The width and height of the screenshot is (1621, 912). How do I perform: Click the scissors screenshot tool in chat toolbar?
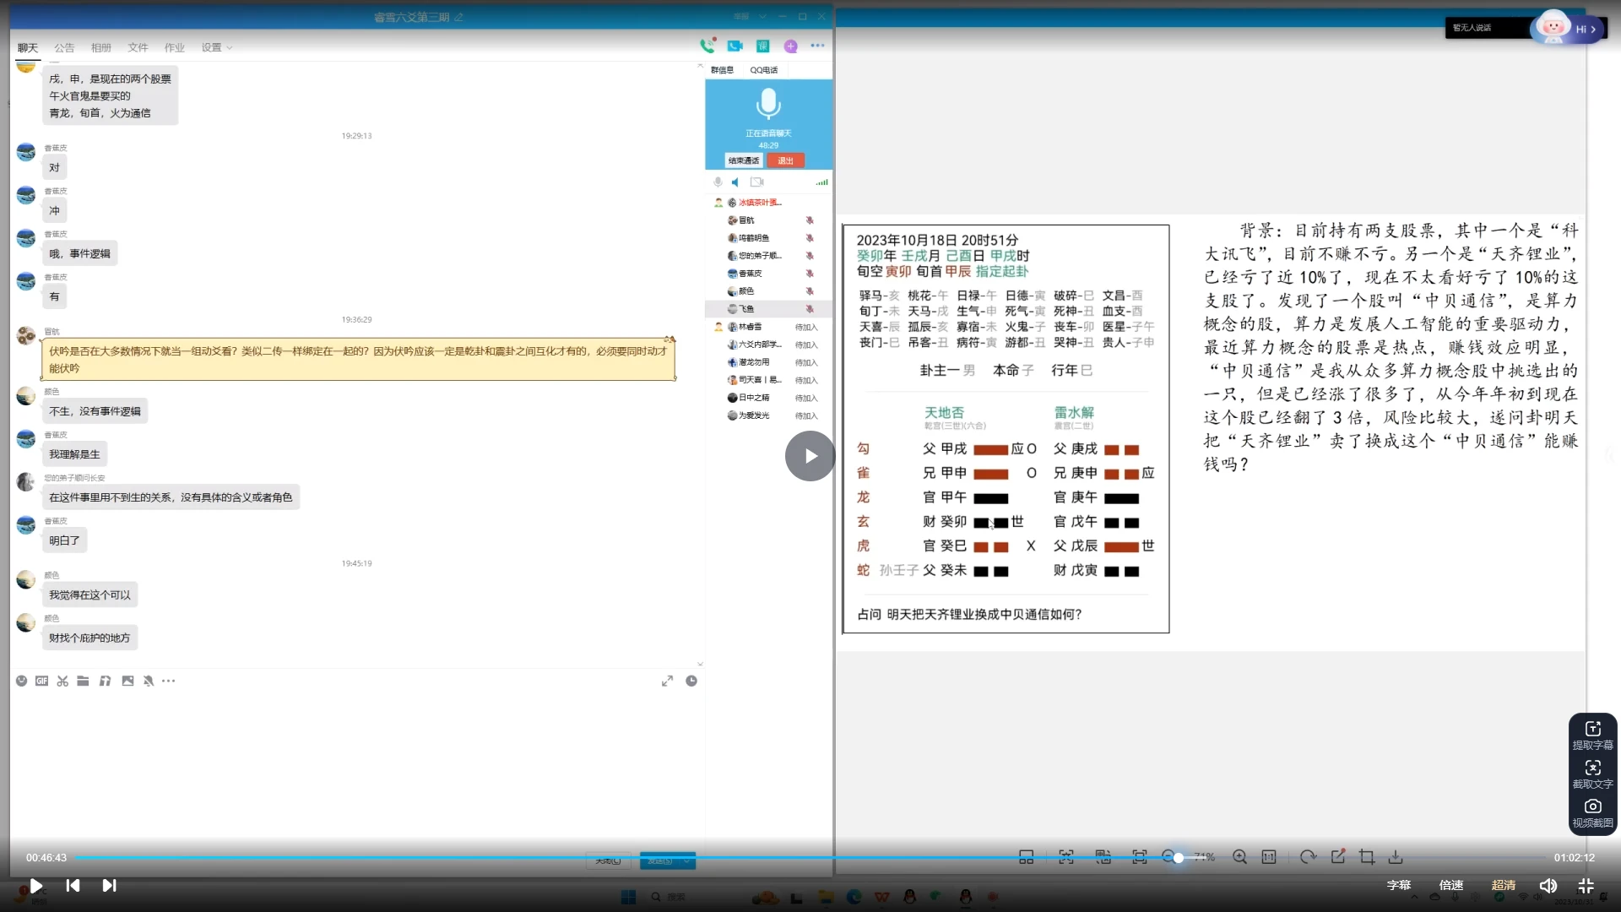[62, 681]
